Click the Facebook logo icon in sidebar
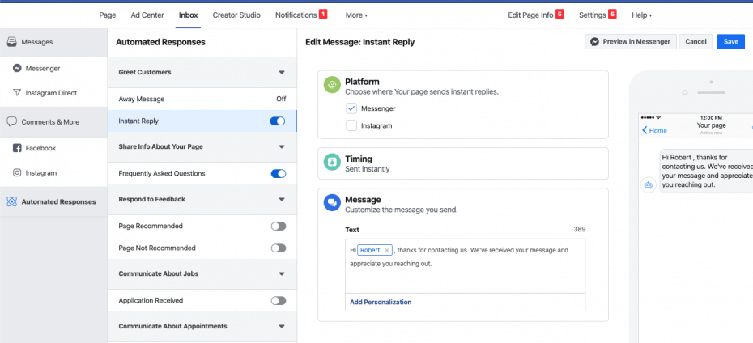Viewport: 753px width, 343px height. tap(17, 148)
